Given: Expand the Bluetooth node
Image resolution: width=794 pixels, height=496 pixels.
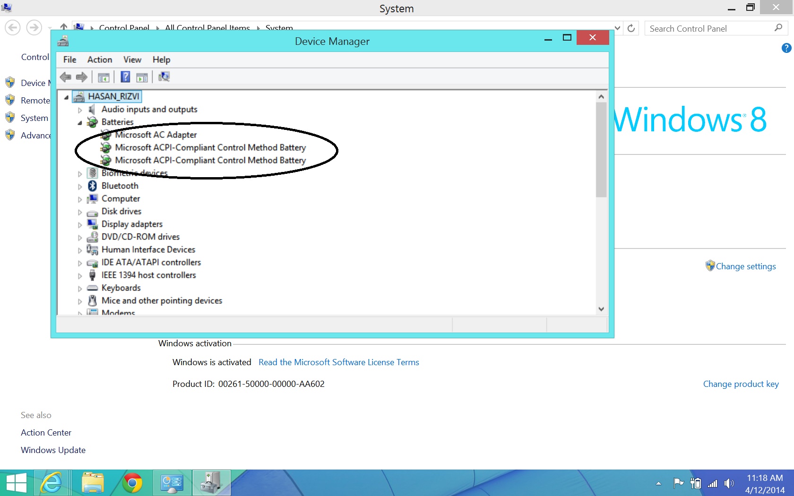Looking at the screenshot, I should (x=80, y=187).
